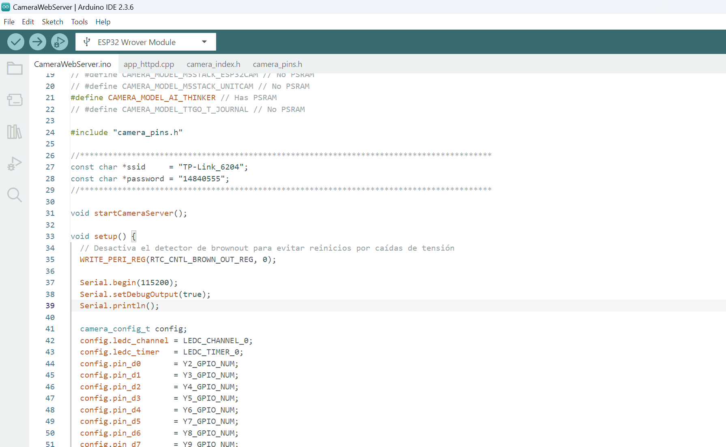Verify the CameraWebServer sketch
726x447 pixels.
(x=15, y=41)
